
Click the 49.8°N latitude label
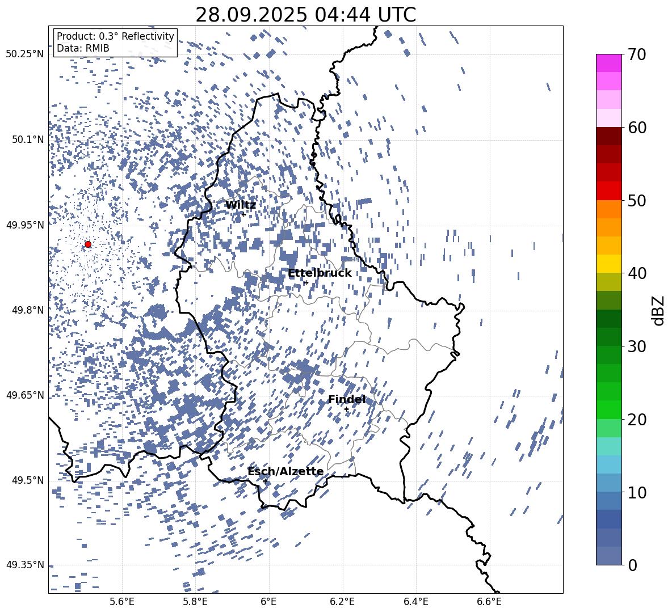pos(28,310)
